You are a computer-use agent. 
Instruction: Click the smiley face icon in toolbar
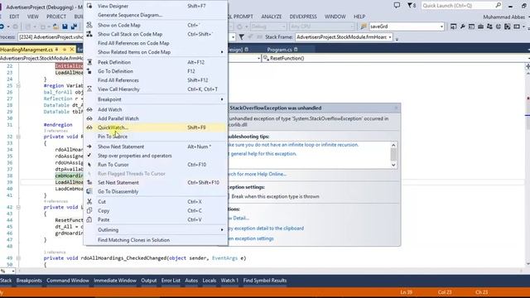point(499,26)
